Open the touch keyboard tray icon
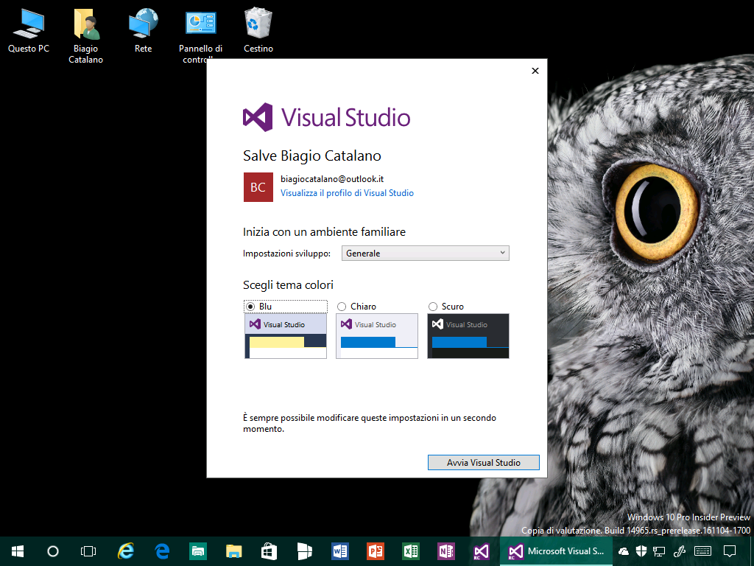This screenshot has width=754, height=566. pos(702,551)
